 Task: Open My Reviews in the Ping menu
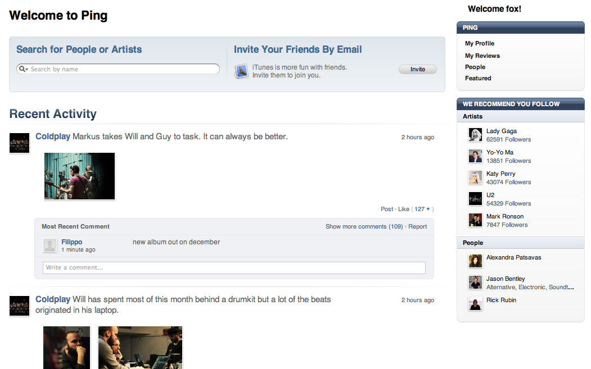482,56
